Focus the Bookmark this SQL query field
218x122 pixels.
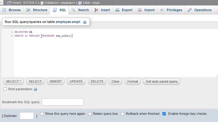[x=63, y=102]
